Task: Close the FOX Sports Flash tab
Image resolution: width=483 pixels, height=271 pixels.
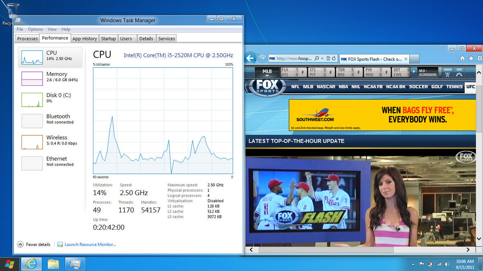Action: click(406, 59)
